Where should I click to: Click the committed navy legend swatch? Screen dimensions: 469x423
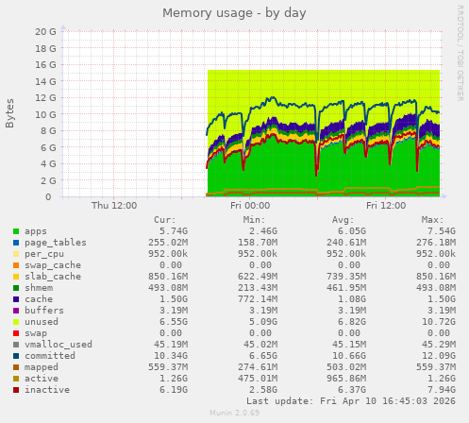(16, 356)
